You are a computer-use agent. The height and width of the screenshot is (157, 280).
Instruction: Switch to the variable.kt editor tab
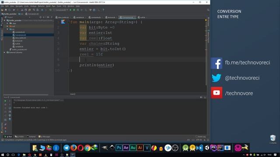[x=80, y=17]
